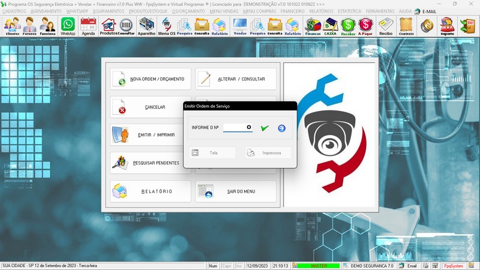Viewport: 480px width, 270px height.
Task: Click the RELATÓRIO button in OS menu
Action: 151,191
